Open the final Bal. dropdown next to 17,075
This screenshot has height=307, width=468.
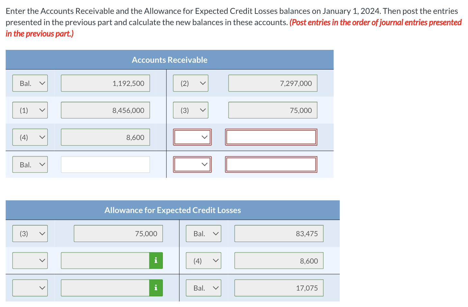tap(203, 287)
